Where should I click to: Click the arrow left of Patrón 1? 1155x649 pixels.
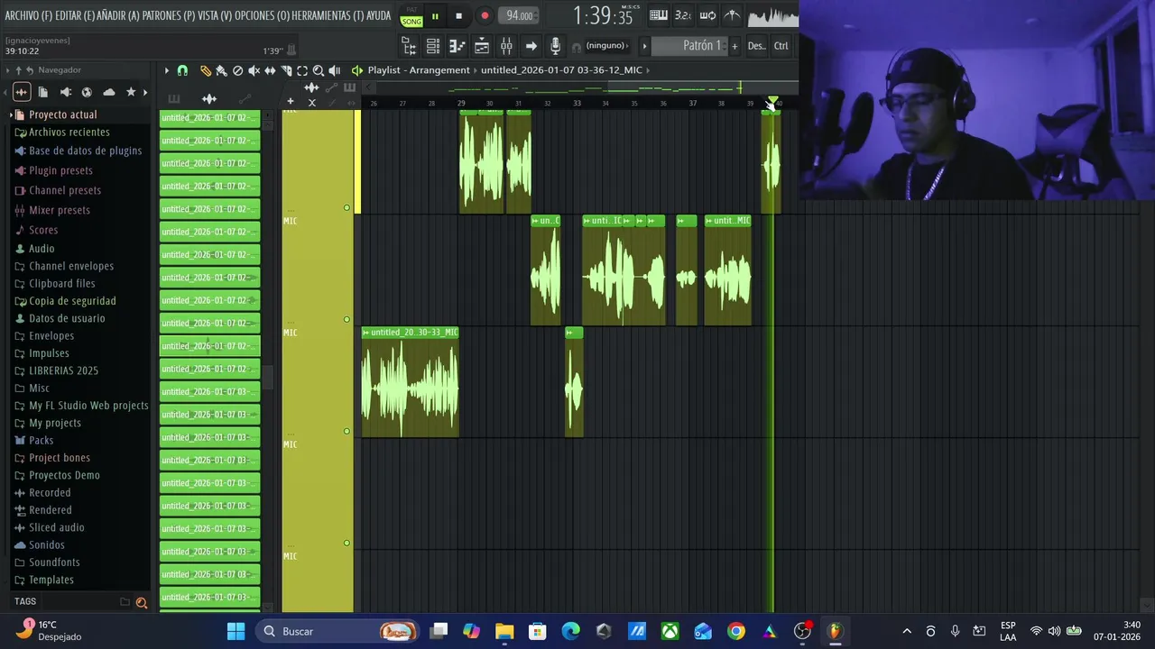tap(644, 46)
